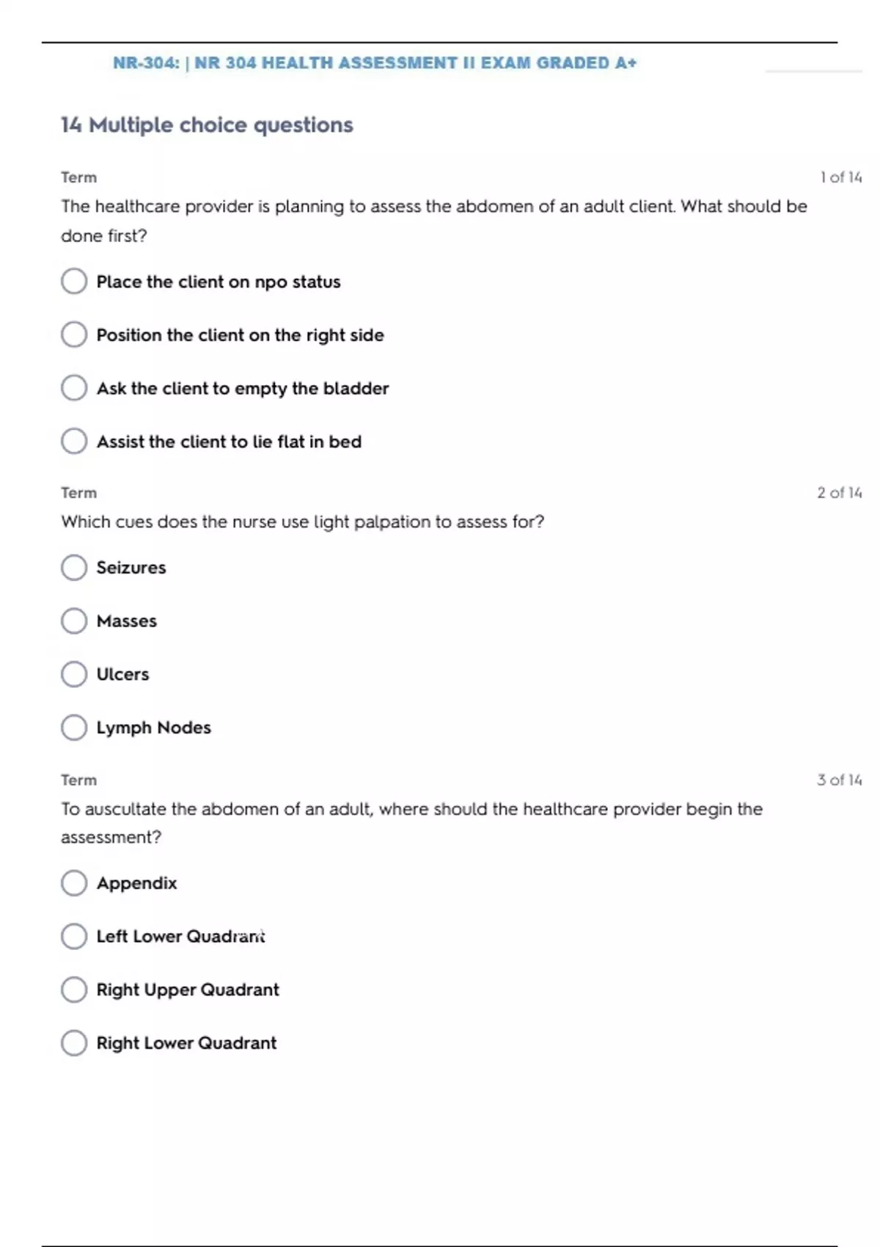
Task: Click the NR-304 Health Assessment exam title
Action: (374, 63)
